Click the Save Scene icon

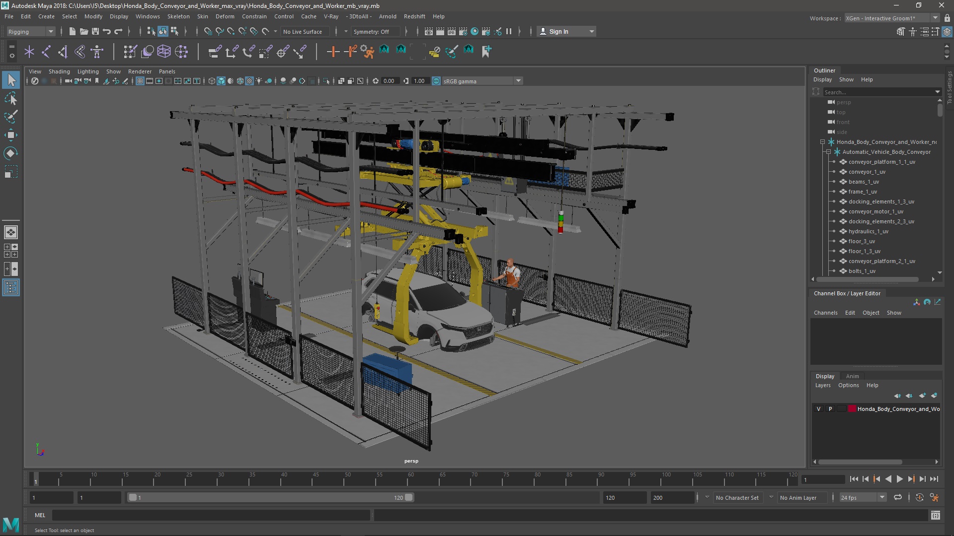click(95, 31)
